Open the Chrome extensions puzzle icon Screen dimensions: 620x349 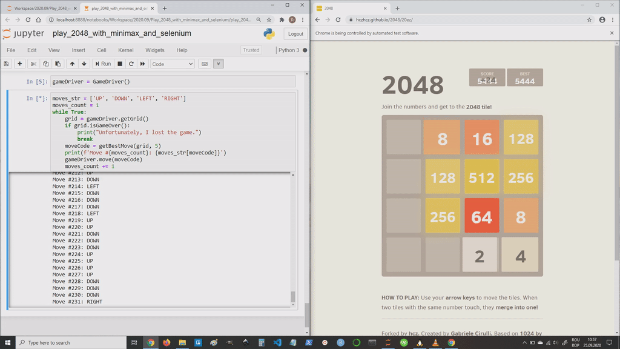pos(282,19)
